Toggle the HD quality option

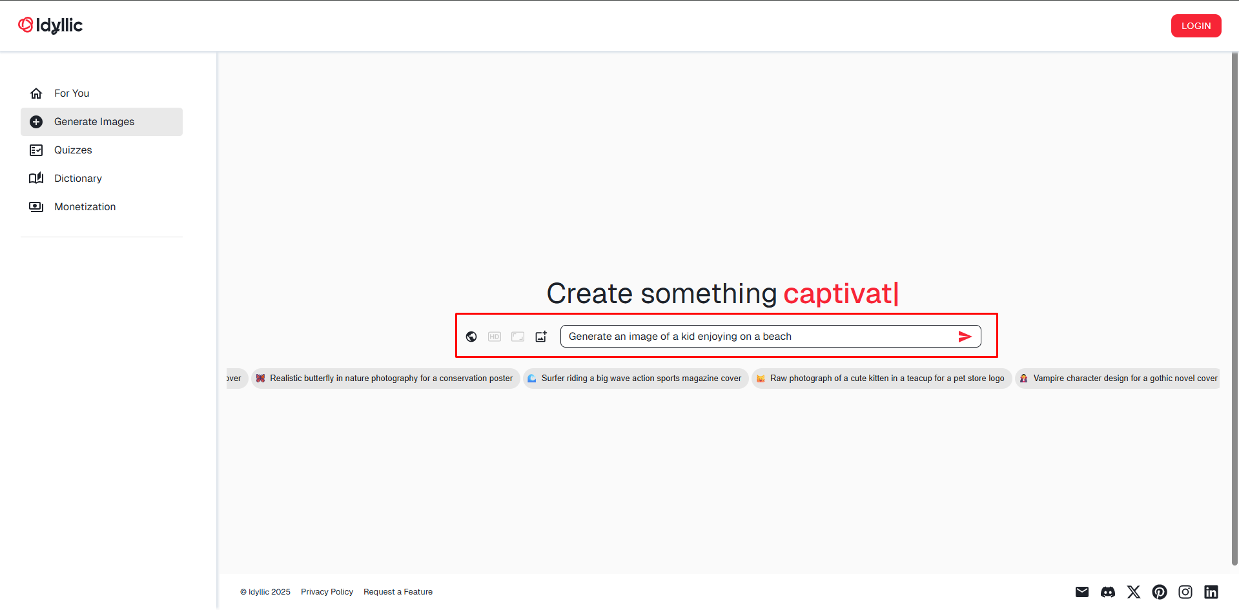click(x=495, y=337)
